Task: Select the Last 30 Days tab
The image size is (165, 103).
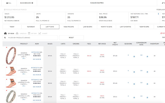Action: [88, 27]
